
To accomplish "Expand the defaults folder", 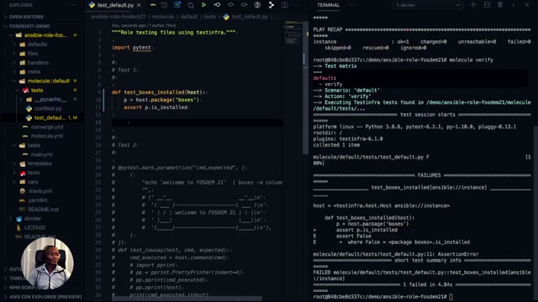I will (37, 44).
